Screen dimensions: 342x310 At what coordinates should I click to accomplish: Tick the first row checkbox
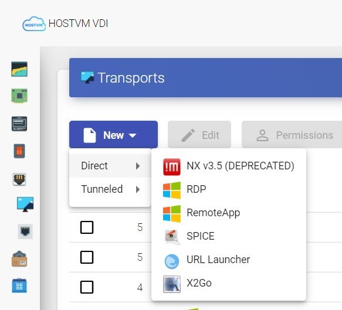coord(87,227)
